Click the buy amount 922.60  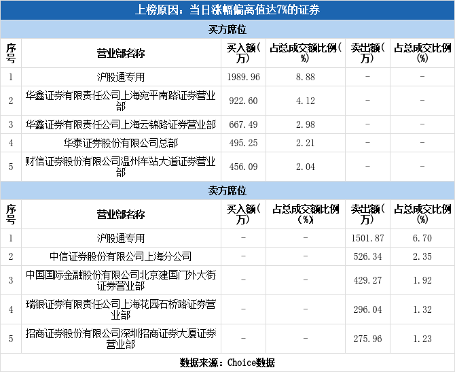[x=244, y=101]
